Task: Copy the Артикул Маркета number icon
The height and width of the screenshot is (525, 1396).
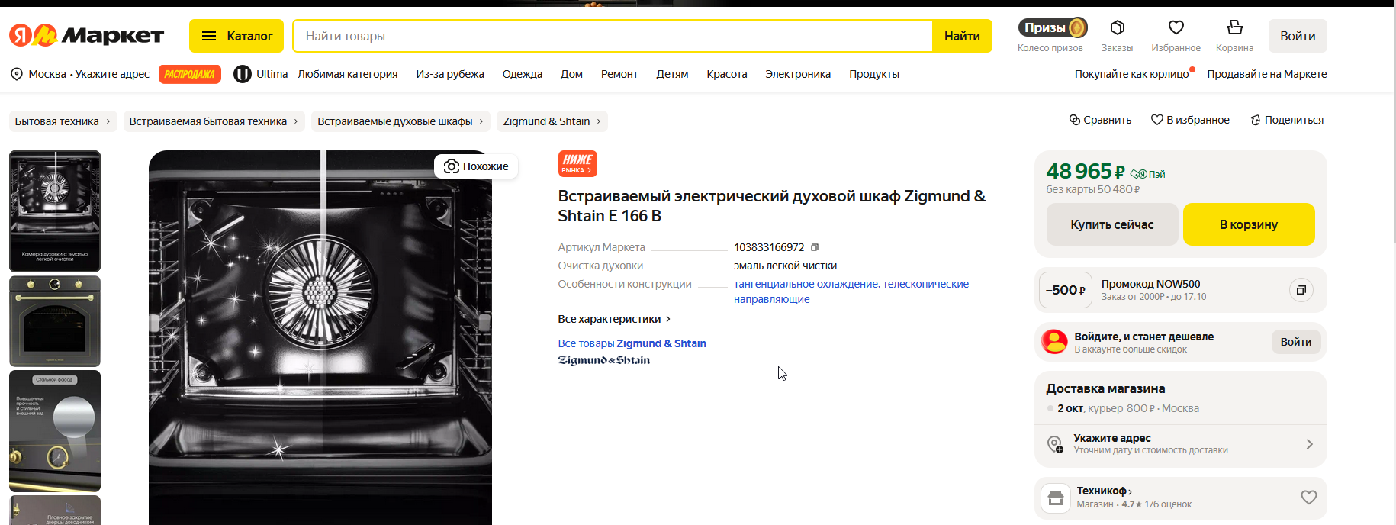Action: pyautogui.click(x=815, y=247)
